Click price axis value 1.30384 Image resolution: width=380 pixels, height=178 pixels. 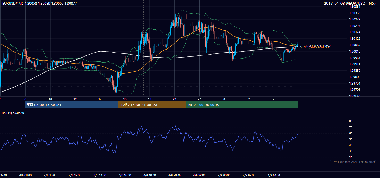point(355,7)
